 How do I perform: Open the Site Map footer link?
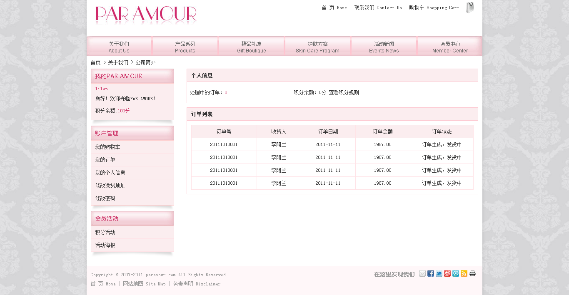pos(144,284)
